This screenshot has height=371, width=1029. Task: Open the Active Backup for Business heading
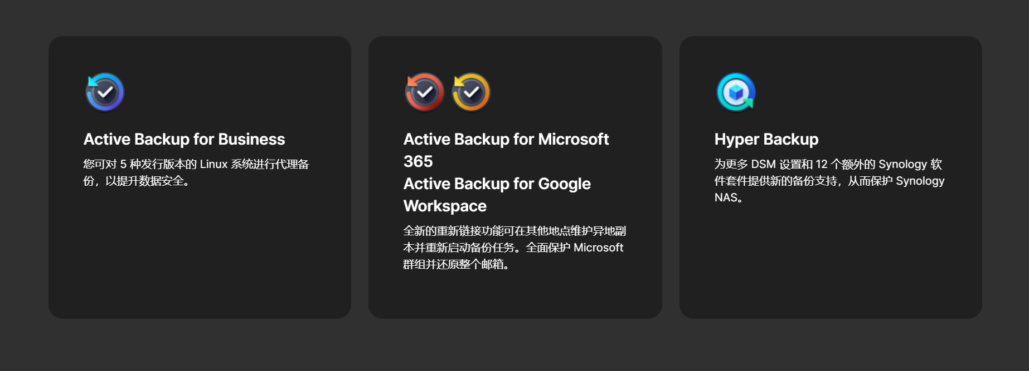point(184,139)
